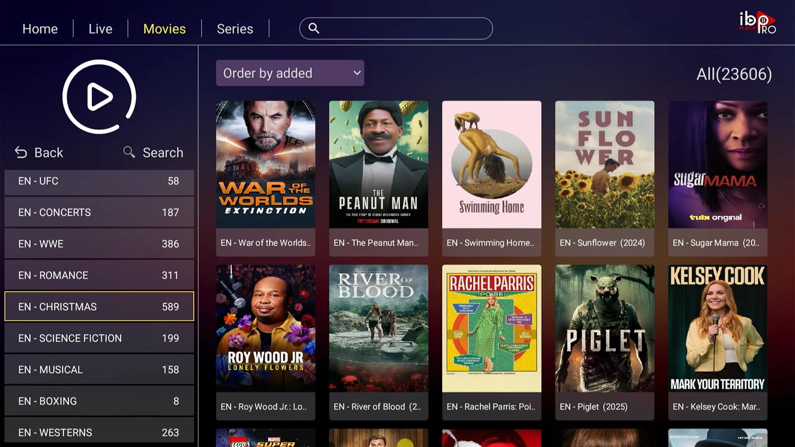
Task: Select the EN - ROMANCE category
Action: coord(99,275)
